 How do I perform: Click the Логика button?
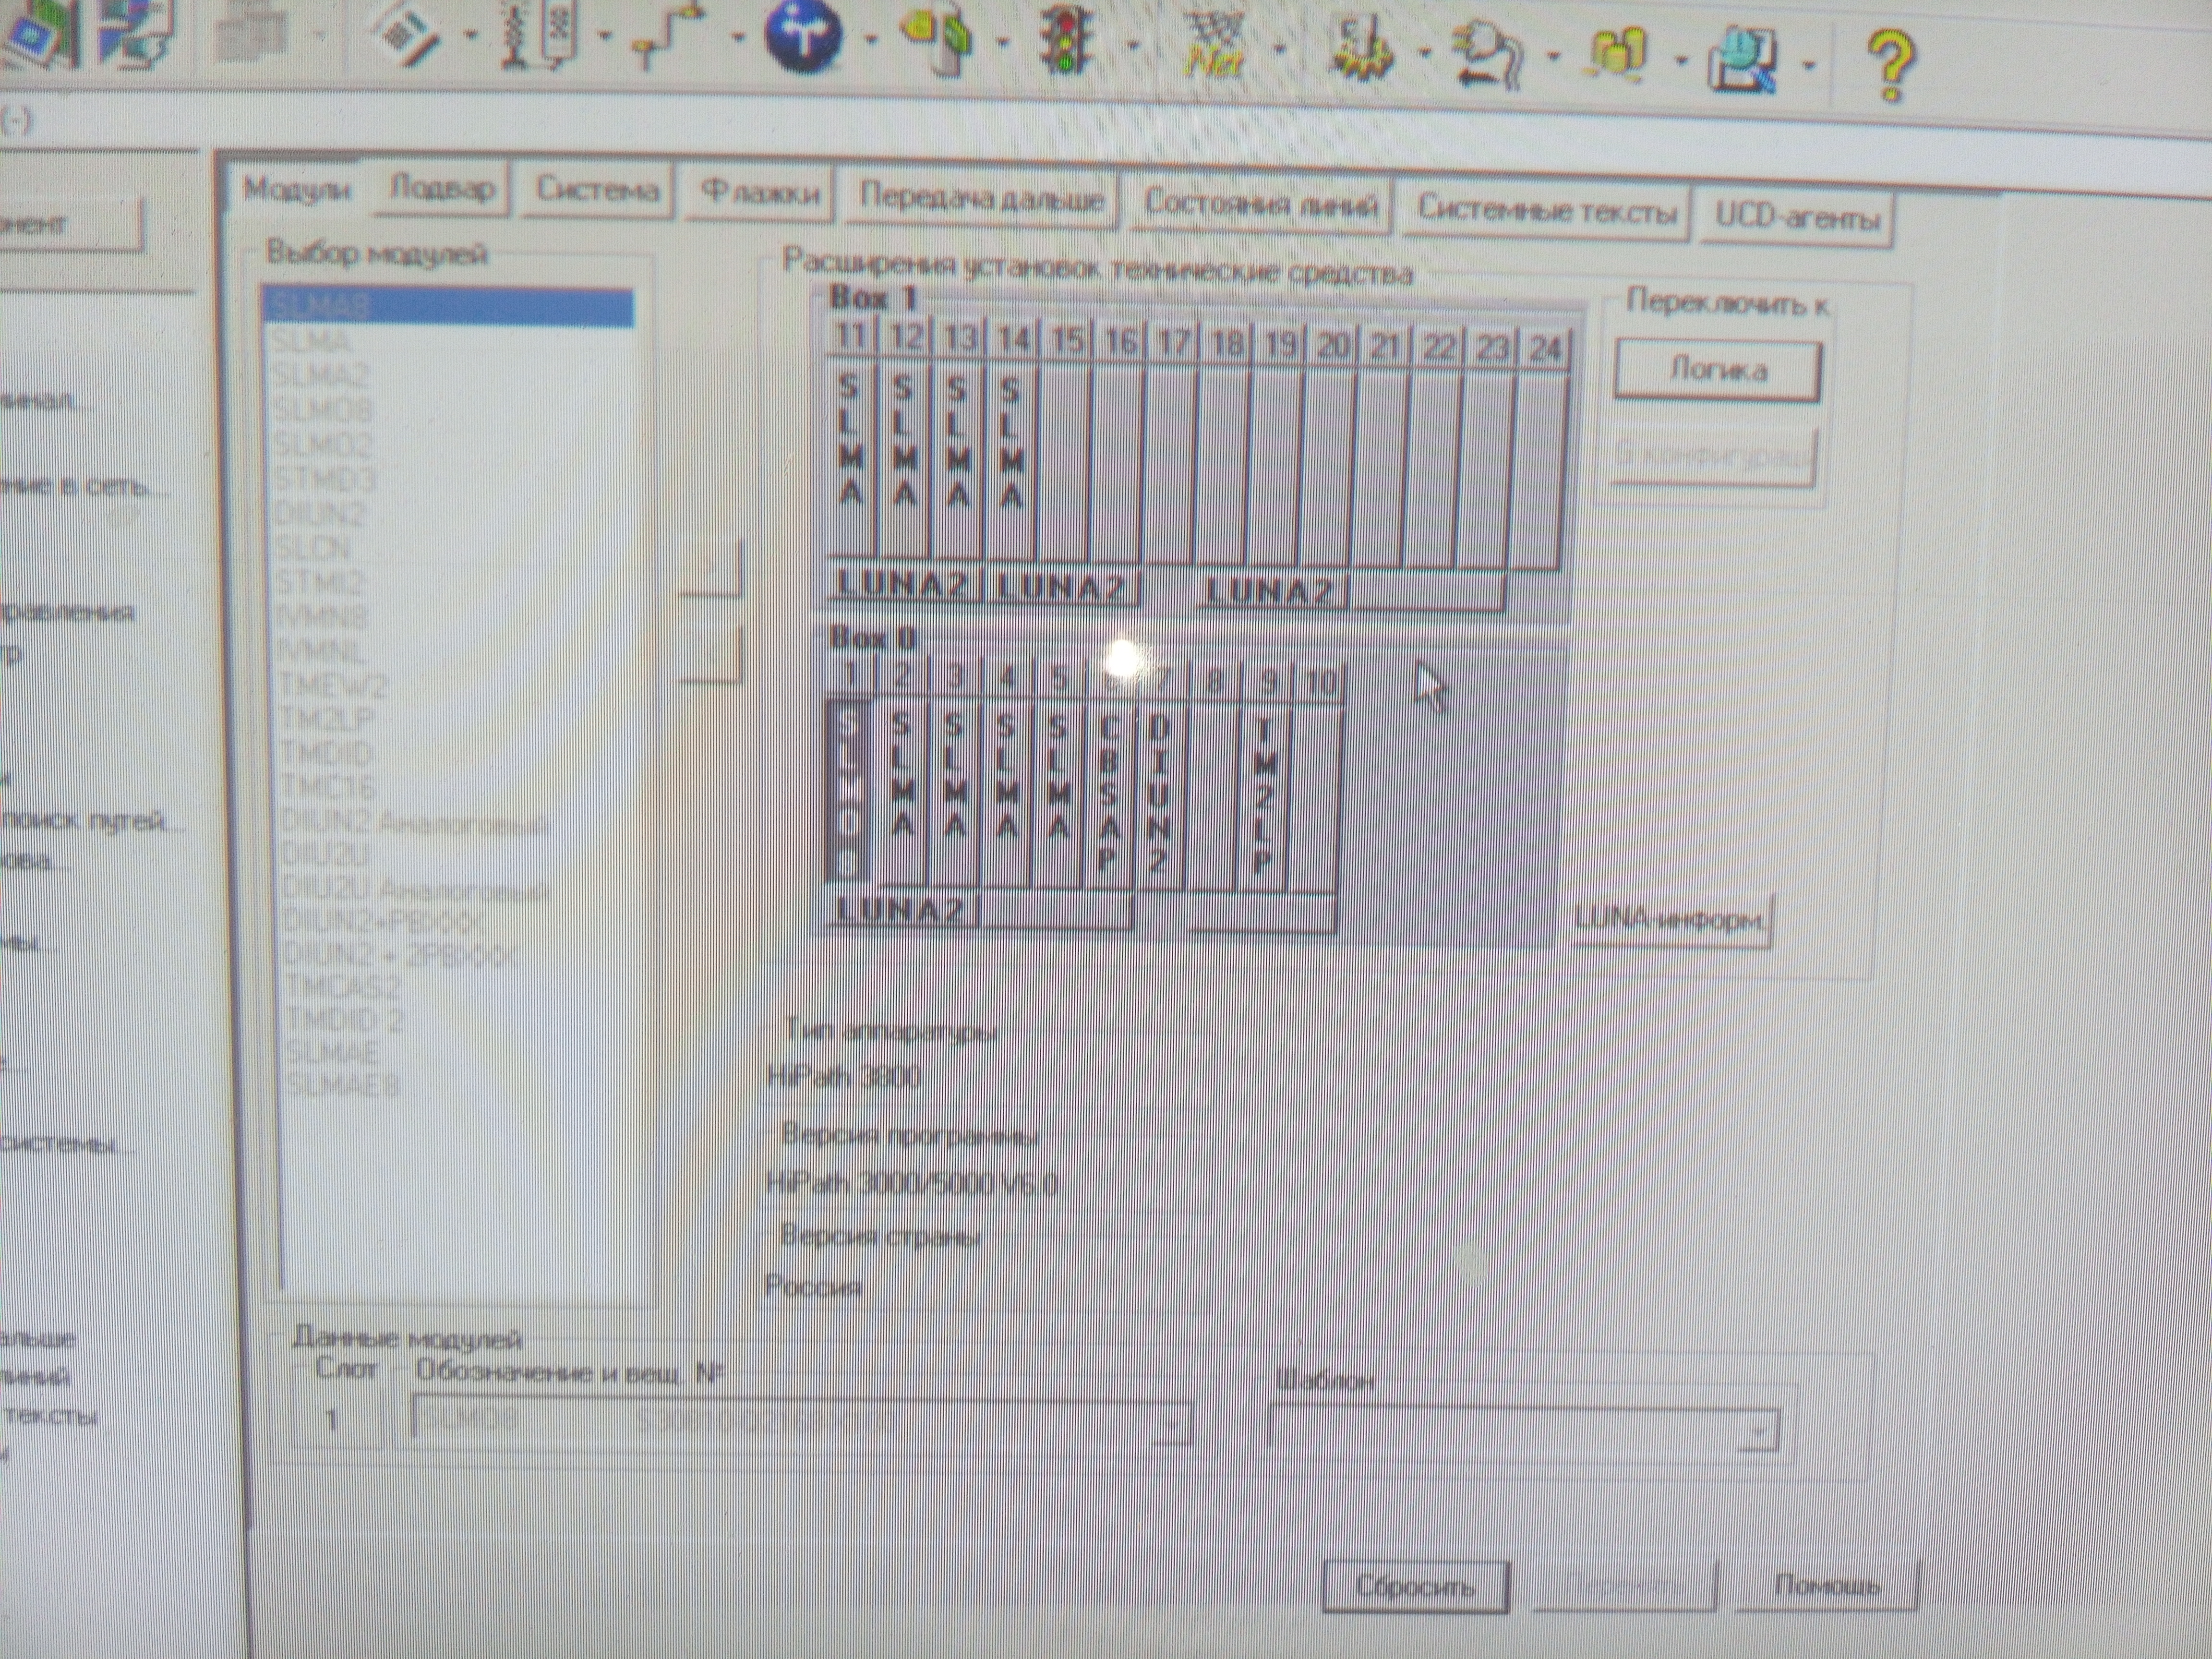click(x=1717, y=371)
